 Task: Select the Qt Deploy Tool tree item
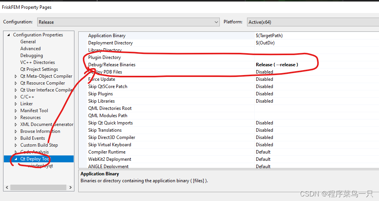35,159
